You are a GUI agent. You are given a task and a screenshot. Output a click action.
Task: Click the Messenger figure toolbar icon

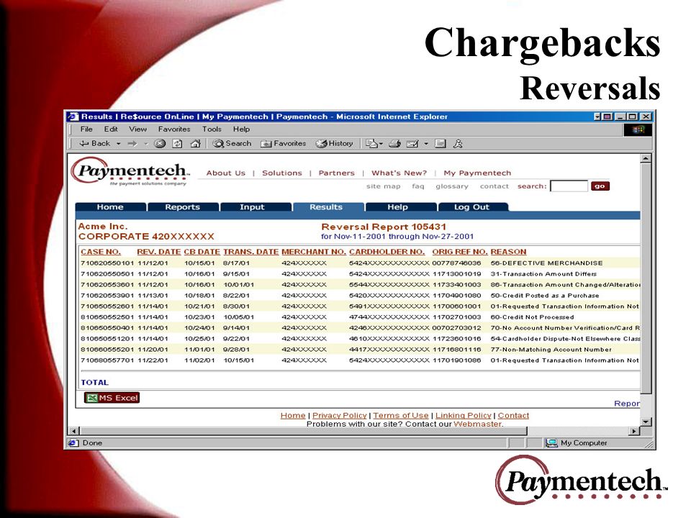(x=458, y=144)
